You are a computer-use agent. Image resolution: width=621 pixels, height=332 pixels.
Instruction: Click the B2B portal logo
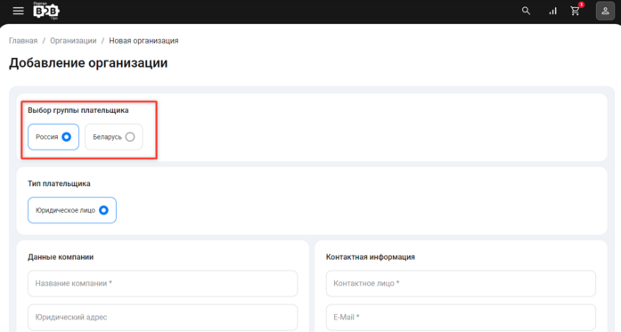point(46,11)
